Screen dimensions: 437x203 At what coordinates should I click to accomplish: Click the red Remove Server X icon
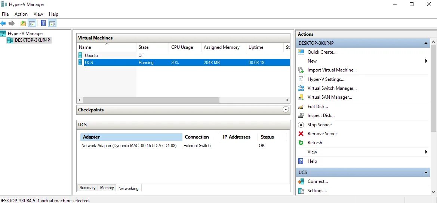coord(301,134)
